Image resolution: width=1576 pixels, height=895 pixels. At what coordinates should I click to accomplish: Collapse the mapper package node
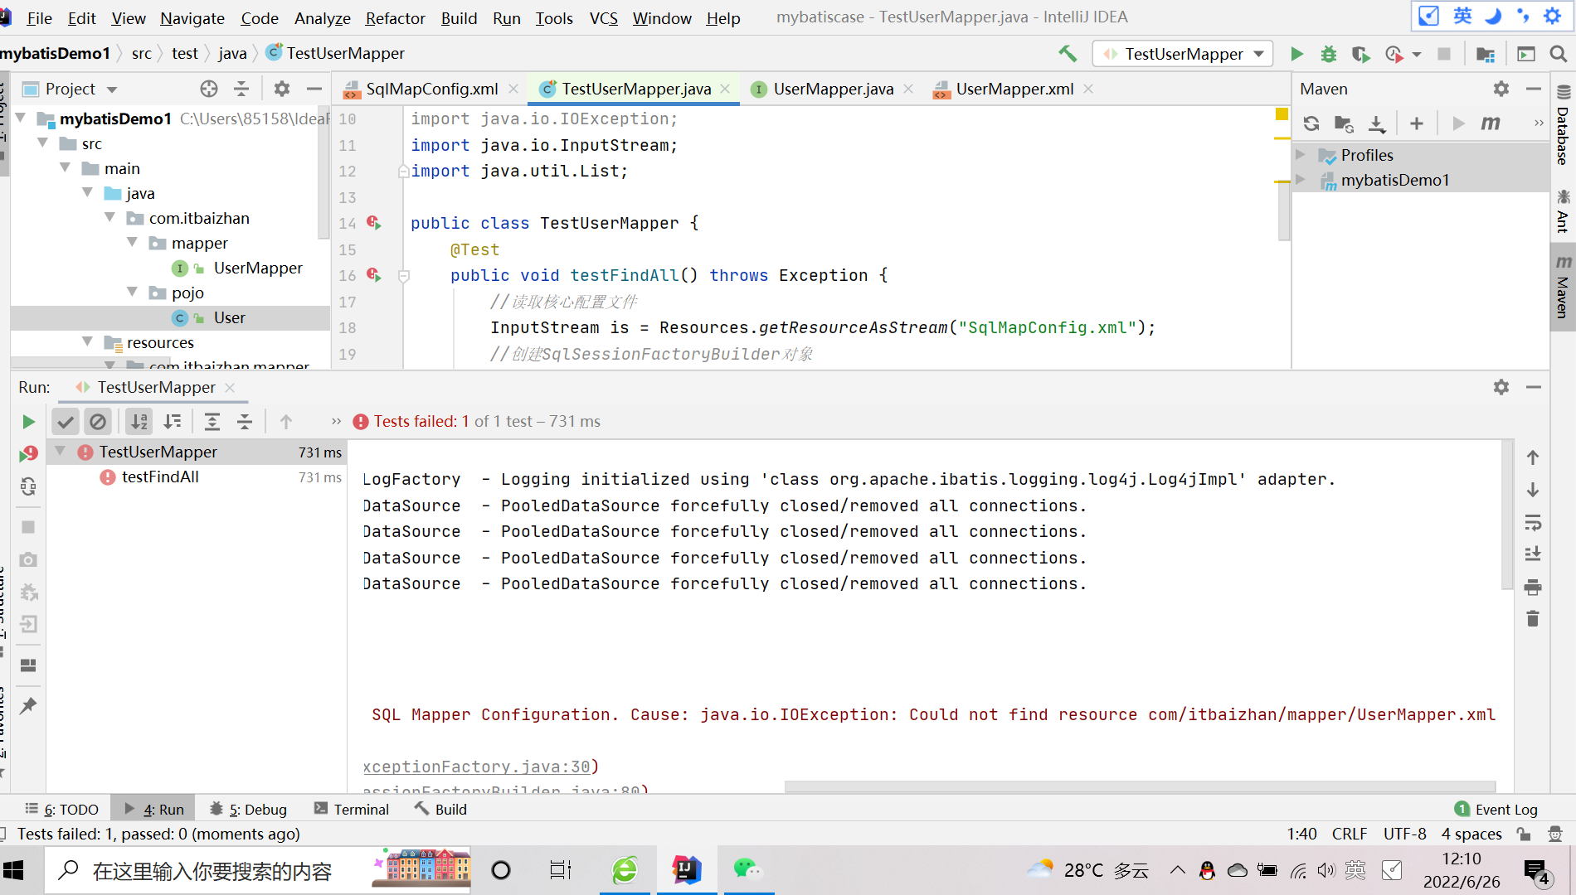tap(133, 242)
